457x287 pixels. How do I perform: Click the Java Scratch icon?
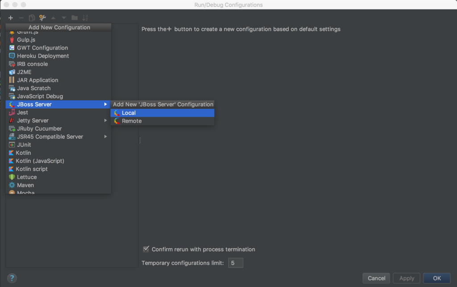click(x=12, y=88)
